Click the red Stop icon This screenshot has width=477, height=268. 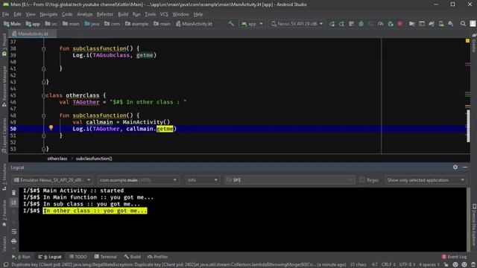click(400, 24)
